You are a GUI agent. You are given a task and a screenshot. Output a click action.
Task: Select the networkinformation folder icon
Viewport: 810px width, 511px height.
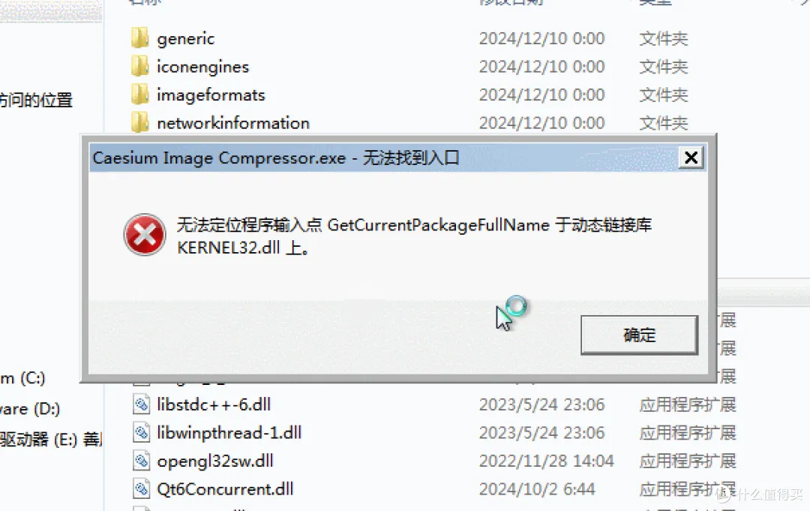pyautogui.click(x=140, y=123)
